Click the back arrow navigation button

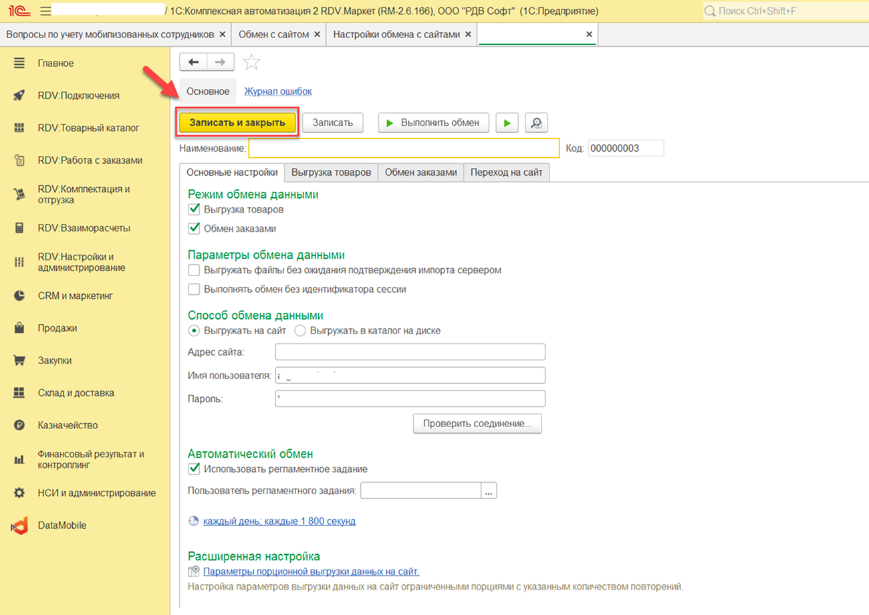193,62
